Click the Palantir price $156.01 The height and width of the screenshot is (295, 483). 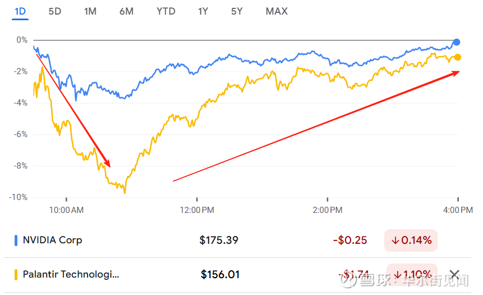[220, 275]
